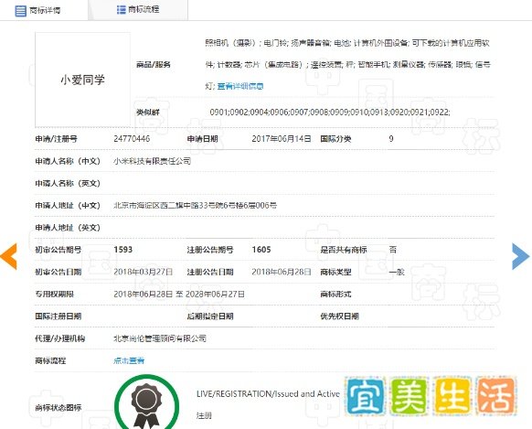
Task: Switch to the 商标流程 tab
Action: [x=138, y=9]
